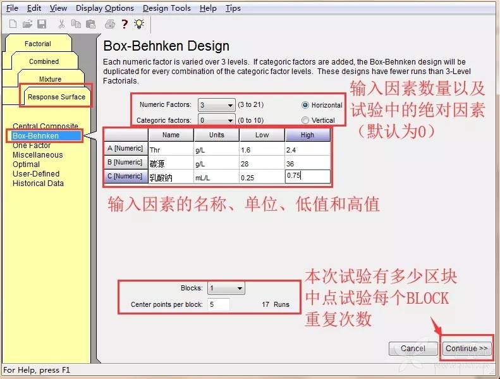The width and height of the screenshot is (500, 379).
Task: Click the Units cell g/L in Thr row
Action: 217,149
